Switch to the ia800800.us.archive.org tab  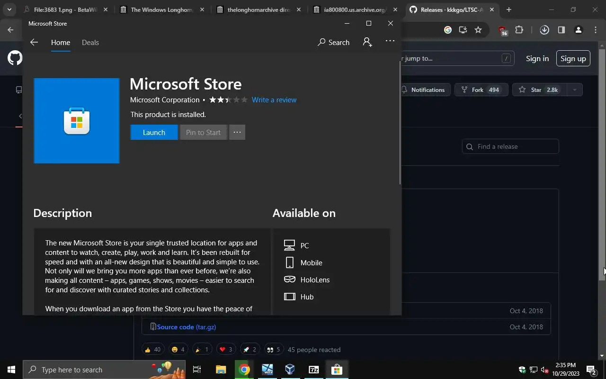(x=355, y=9)
